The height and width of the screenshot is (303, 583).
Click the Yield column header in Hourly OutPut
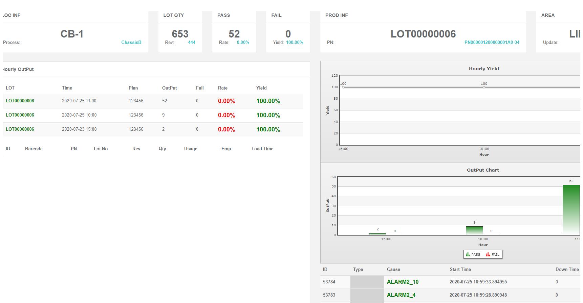[261, 88]
